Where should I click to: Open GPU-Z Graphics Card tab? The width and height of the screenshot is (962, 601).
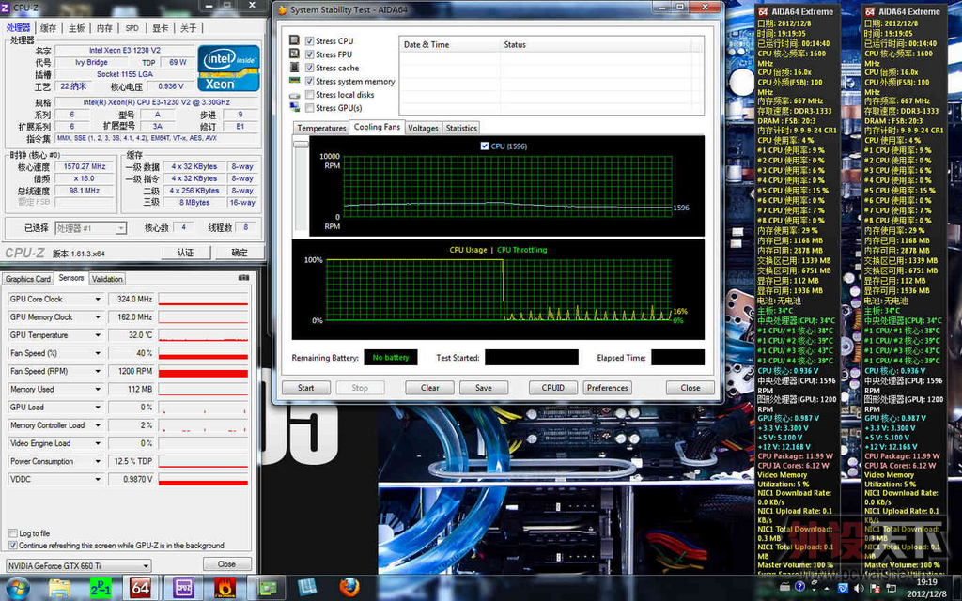pos(28,279)
